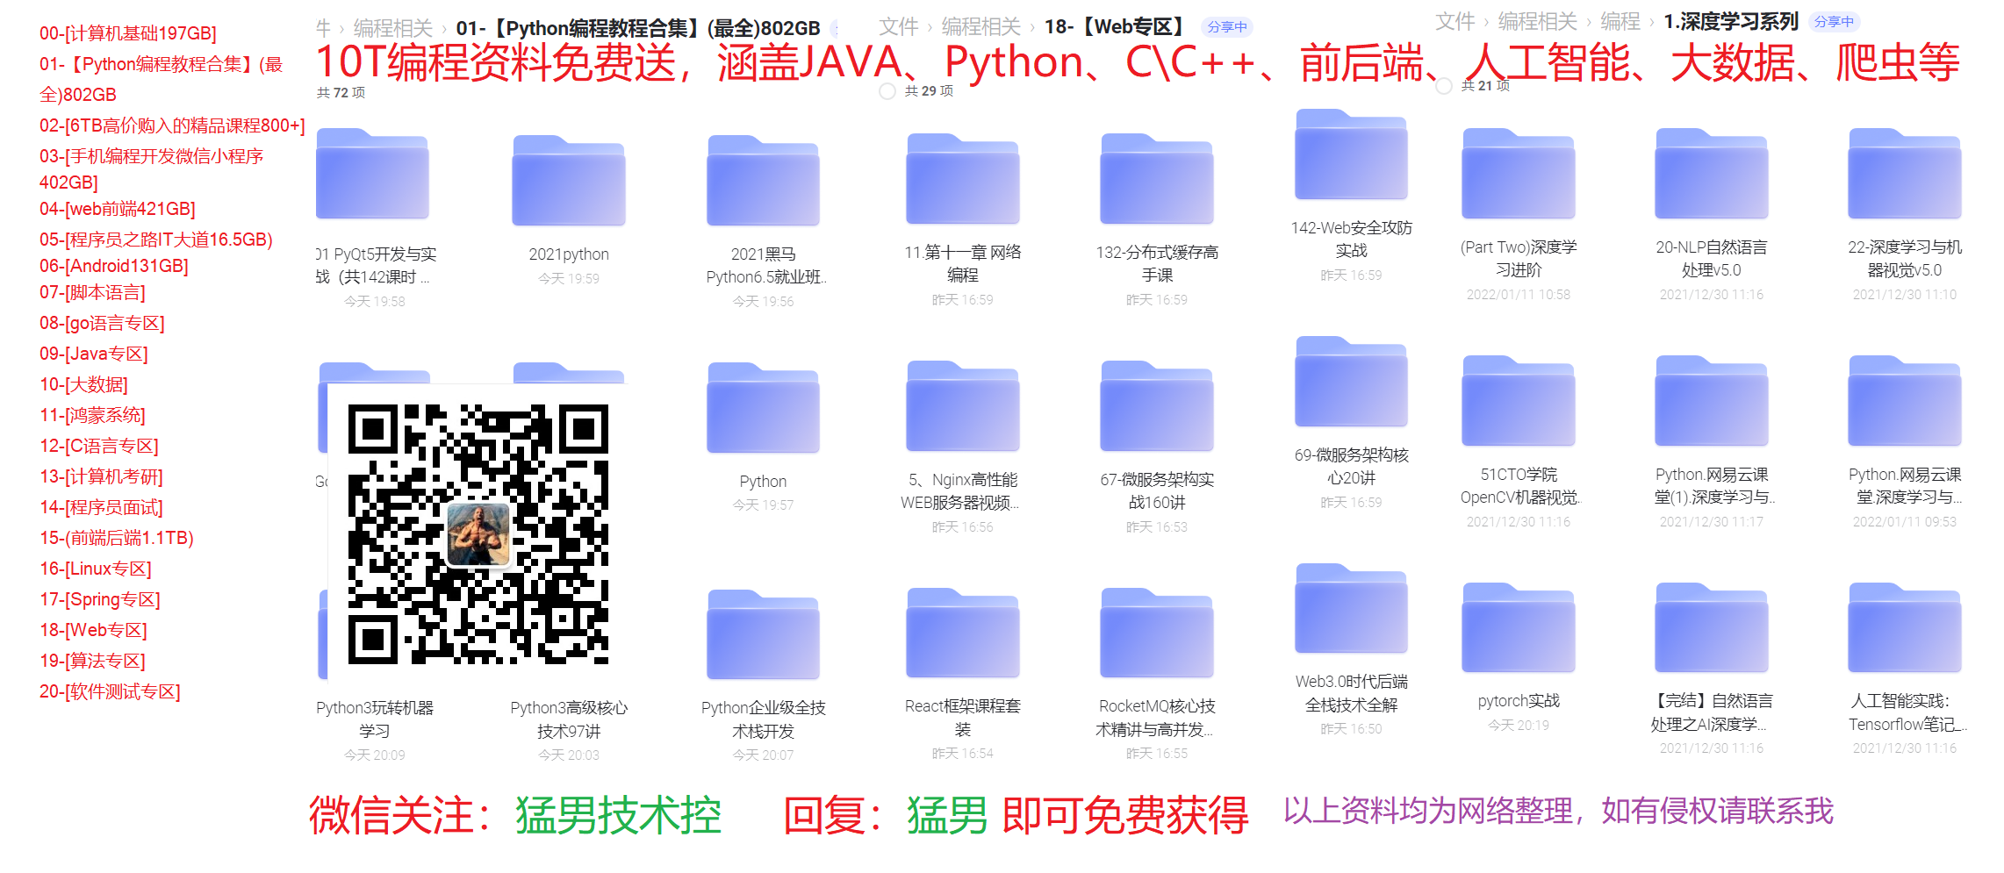Click the 15-(前端后端1.1TB) list entry
2004x873 pixels.
[x=117, y=538]
